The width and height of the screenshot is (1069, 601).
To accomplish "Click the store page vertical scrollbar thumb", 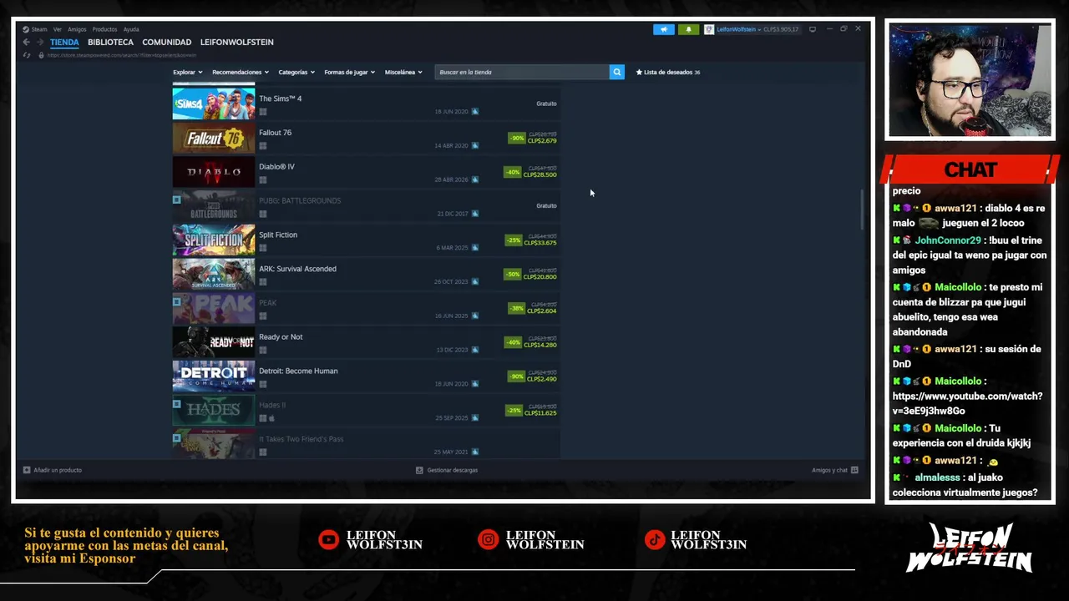I will [863, 210].
